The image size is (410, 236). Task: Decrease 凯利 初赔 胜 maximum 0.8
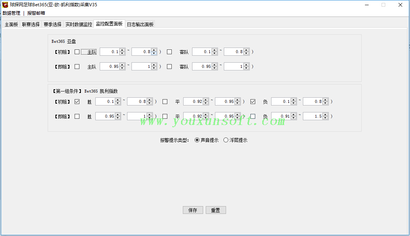click(150, 103)
